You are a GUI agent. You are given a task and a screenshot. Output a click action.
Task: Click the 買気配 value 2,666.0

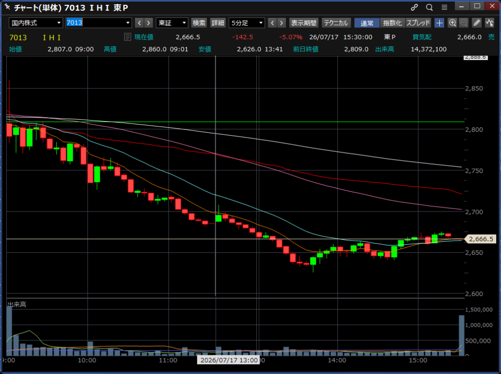click(x=469, y=37)
